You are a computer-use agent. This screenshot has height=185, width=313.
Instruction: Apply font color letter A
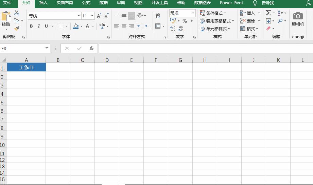point(87,26)
